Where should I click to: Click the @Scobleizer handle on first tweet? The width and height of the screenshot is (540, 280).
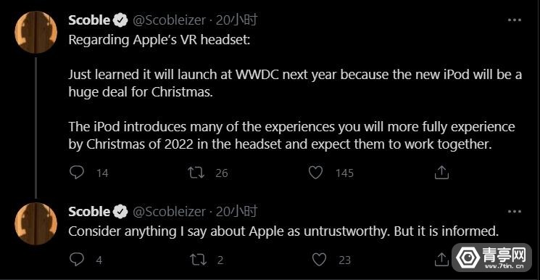169,21
